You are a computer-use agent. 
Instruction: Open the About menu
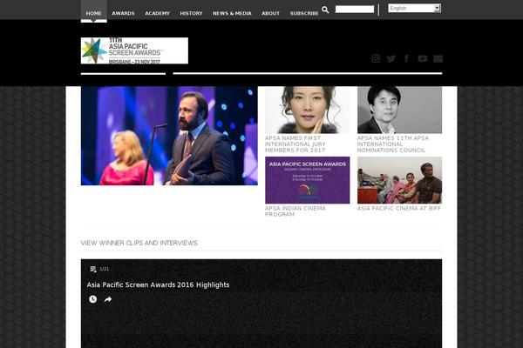click(270, 13)
